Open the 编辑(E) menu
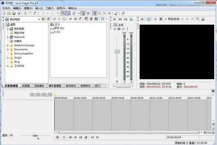This screenshot has height=145, width=217. [x=17, y=8]
